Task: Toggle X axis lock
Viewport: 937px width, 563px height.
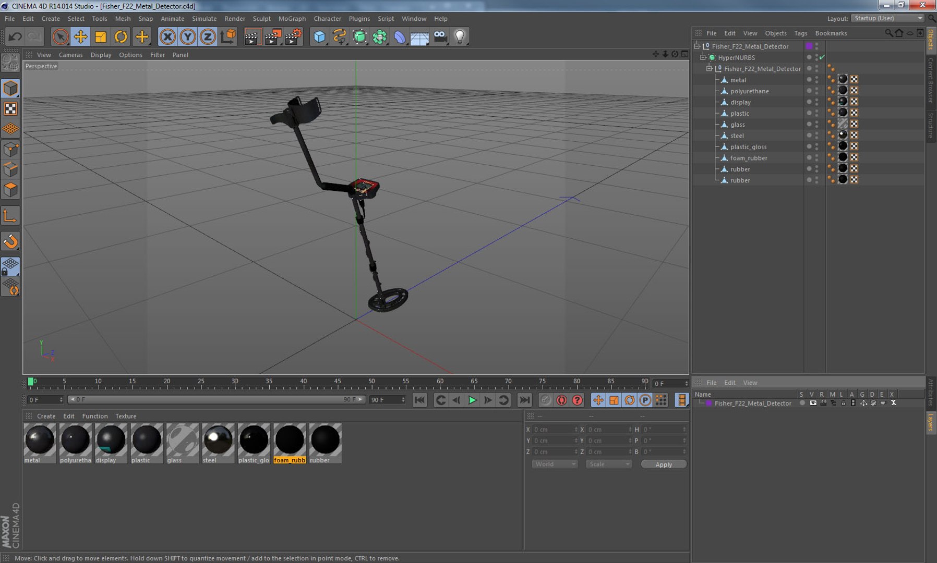Action: (x=167, y=36)
